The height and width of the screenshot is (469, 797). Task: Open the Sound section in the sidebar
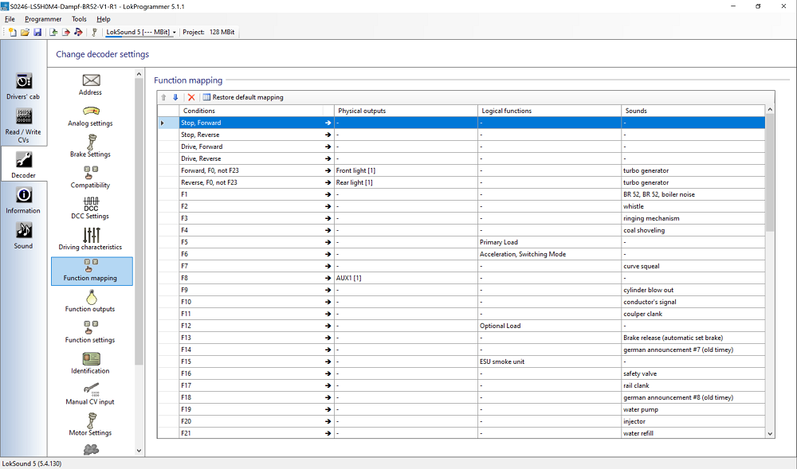[x=23, y=235]
